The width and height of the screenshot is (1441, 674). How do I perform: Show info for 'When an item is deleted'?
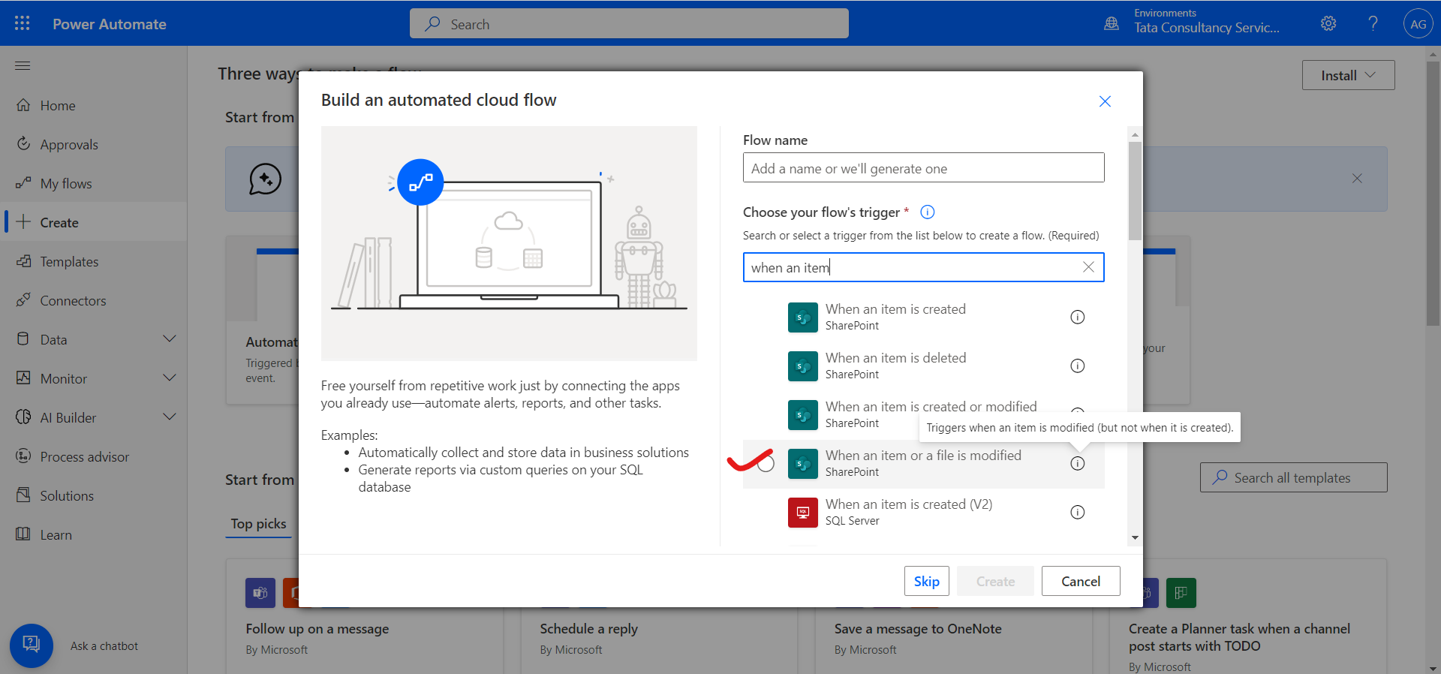1077,366
